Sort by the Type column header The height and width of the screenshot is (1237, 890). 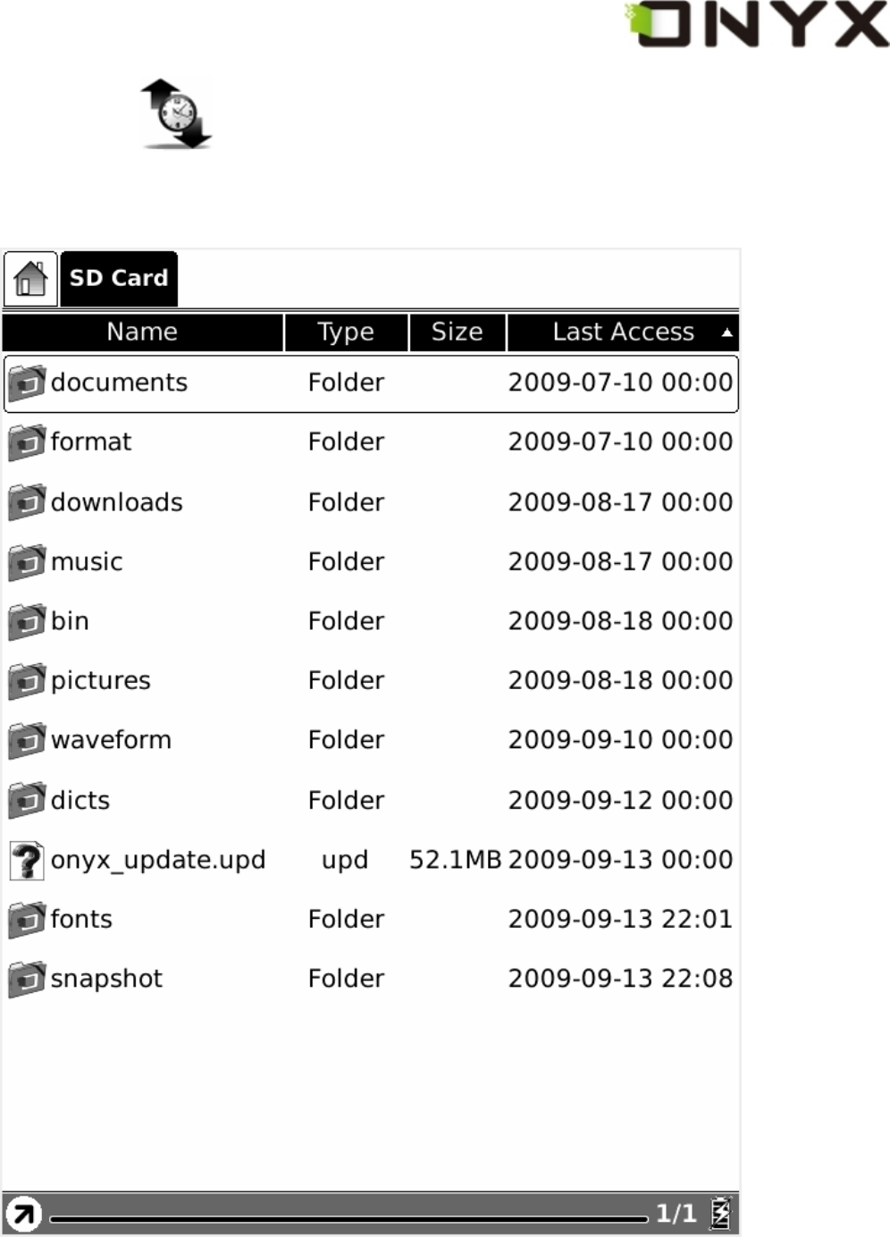click(x=346, y=332)
